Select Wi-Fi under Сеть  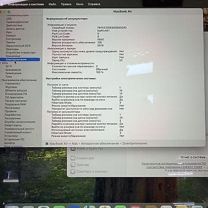point(9,66)
